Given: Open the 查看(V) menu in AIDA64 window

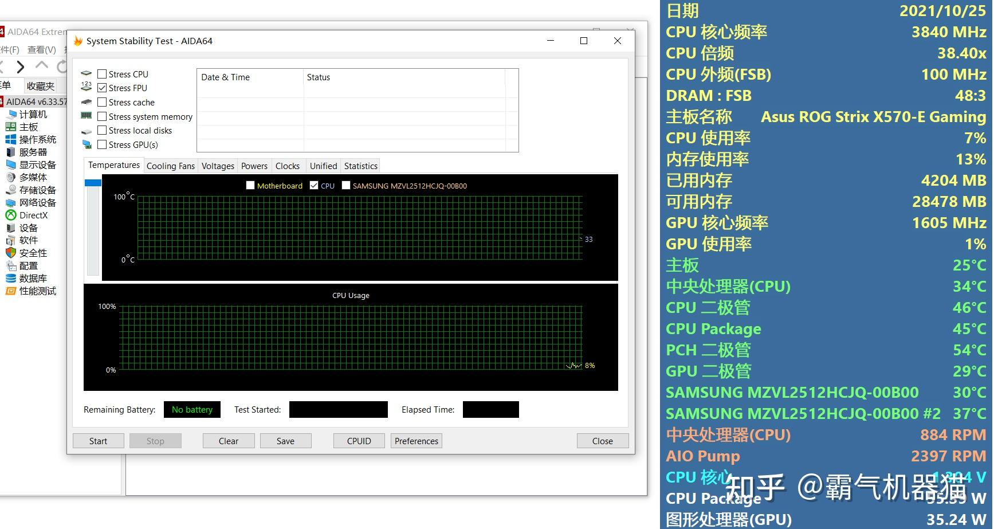Looking at the screenshot, I should tap(42, 50).
